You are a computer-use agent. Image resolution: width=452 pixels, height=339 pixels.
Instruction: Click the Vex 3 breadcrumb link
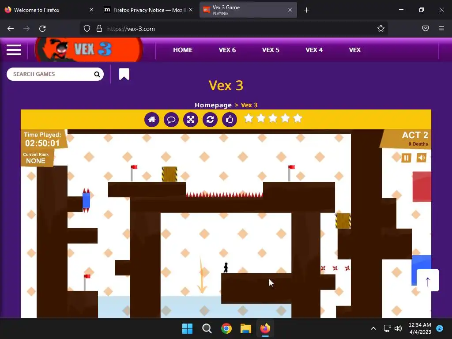click(249, 105)
